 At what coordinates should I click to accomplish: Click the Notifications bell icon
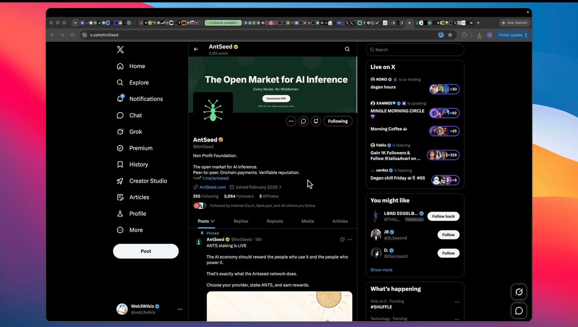[120, 99]
